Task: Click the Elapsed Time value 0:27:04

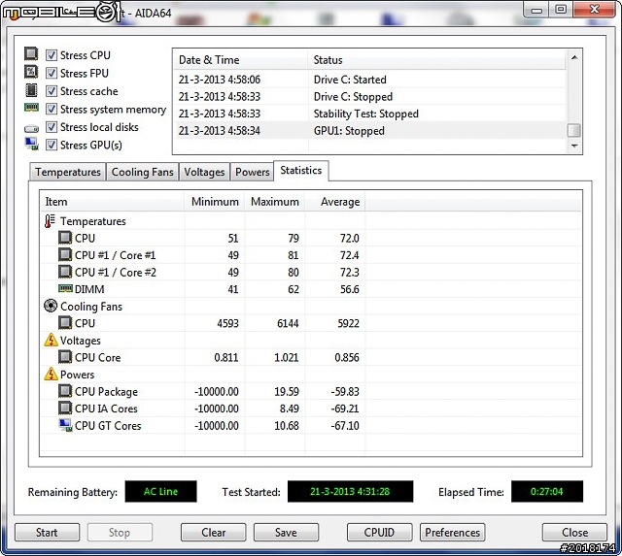Action: 547,491
